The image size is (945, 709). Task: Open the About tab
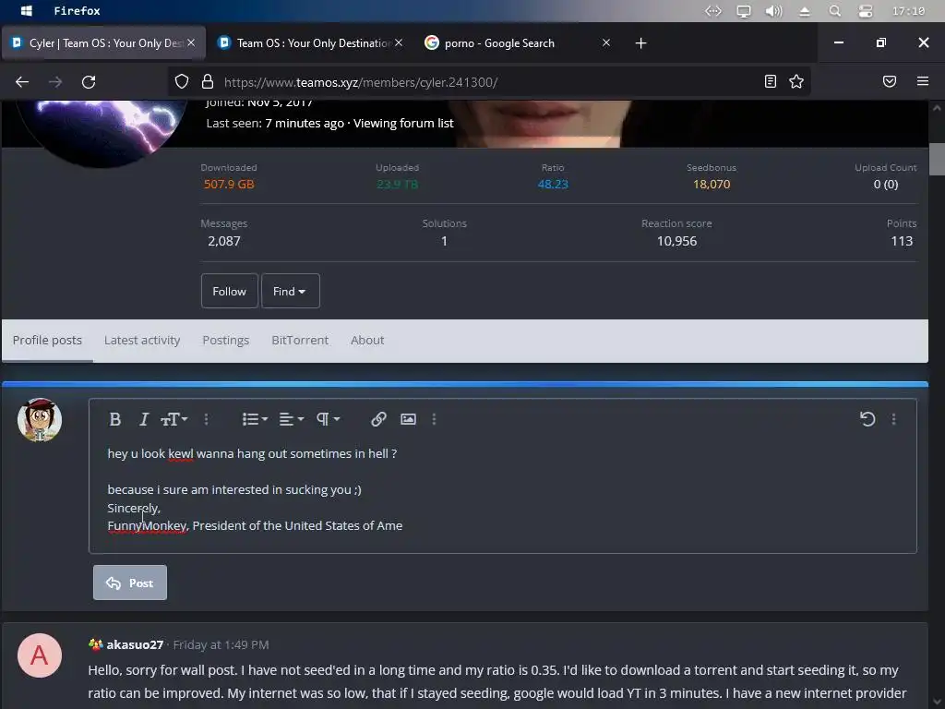[367, 340]
